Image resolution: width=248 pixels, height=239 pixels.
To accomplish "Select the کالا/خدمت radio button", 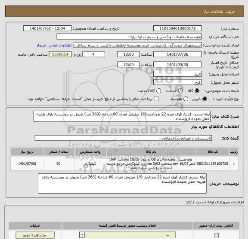I will click(158, 91).
